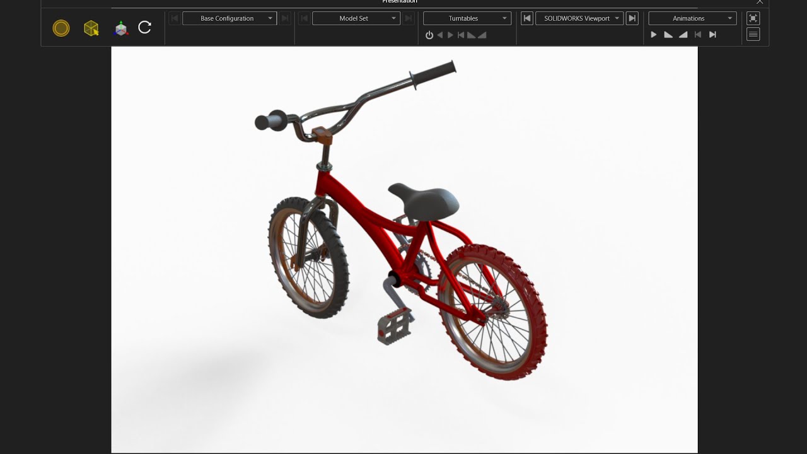Image resolution: width=807 pixels, height=454 pixels.
Task: Open the SOLIDWORKS Viewport camera dropdown
Action: [x=579, y=18]
